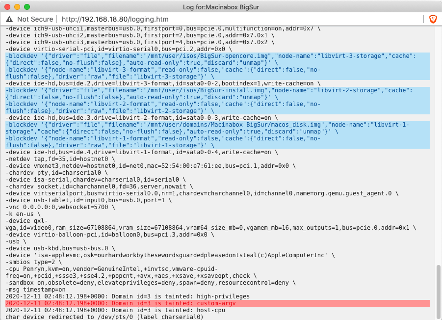Click the '-vnc 0.0.0.0:0,websocket=5700' line
The height and width of the screenshot is (320, 442).
click(60, 207)
